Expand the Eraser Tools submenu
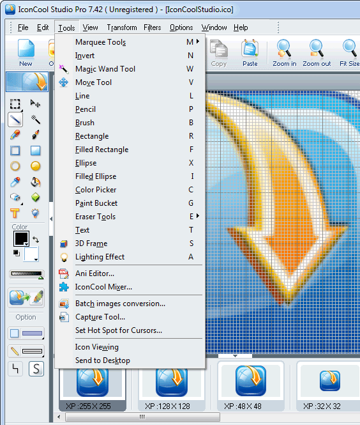This screenshot has width=360, height=425. tap(130, 217)
